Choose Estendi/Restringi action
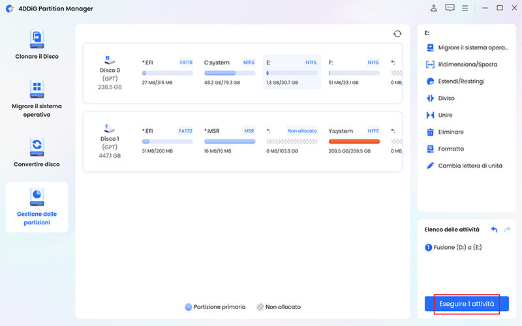Viewport: 522px width, 326px height. [461, 81]
